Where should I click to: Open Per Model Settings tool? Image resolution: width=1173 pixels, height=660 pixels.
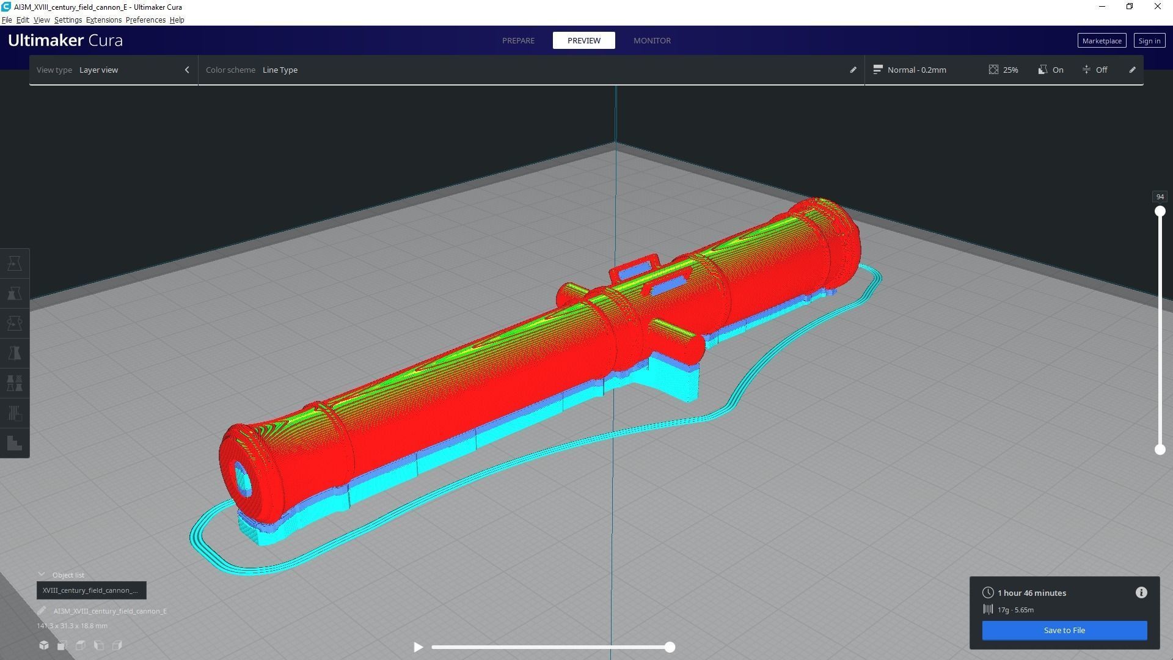(x=15, y=383)
